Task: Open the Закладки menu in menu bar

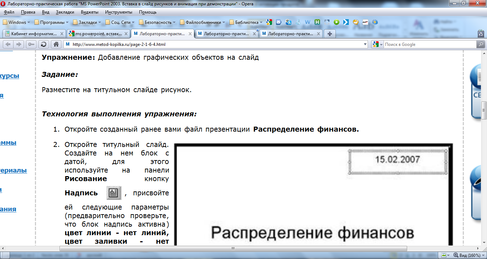Action: [x=65, y=12]
